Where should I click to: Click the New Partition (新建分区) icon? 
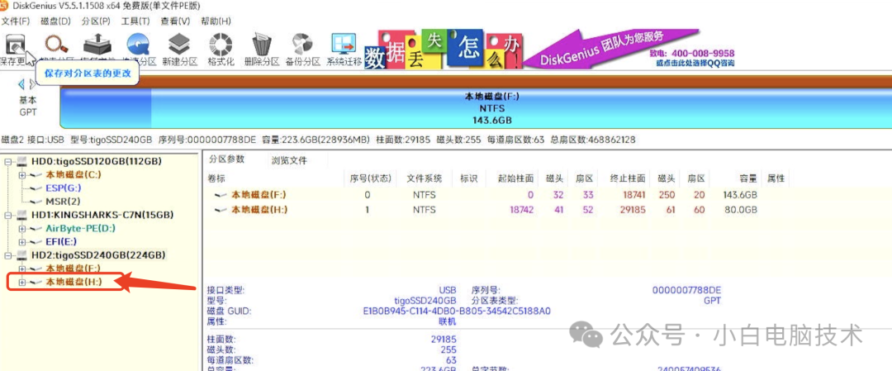point(179,45)
